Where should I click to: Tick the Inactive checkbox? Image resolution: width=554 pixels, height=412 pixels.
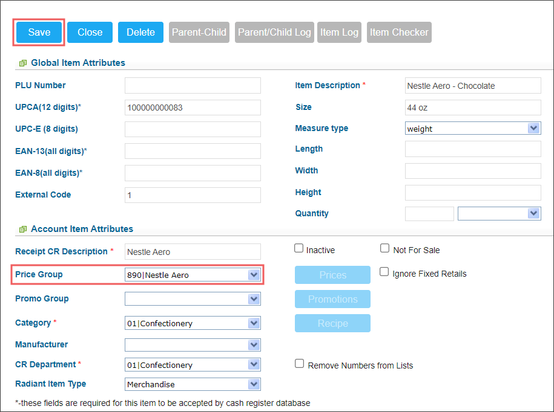tap(299, 248)
